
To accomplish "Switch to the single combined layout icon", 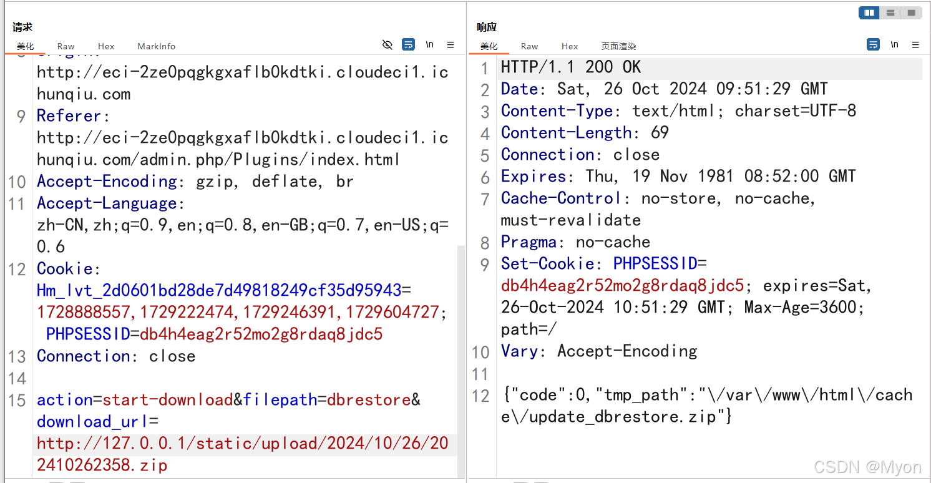I will pyautogui.click(x=911, y=12).
